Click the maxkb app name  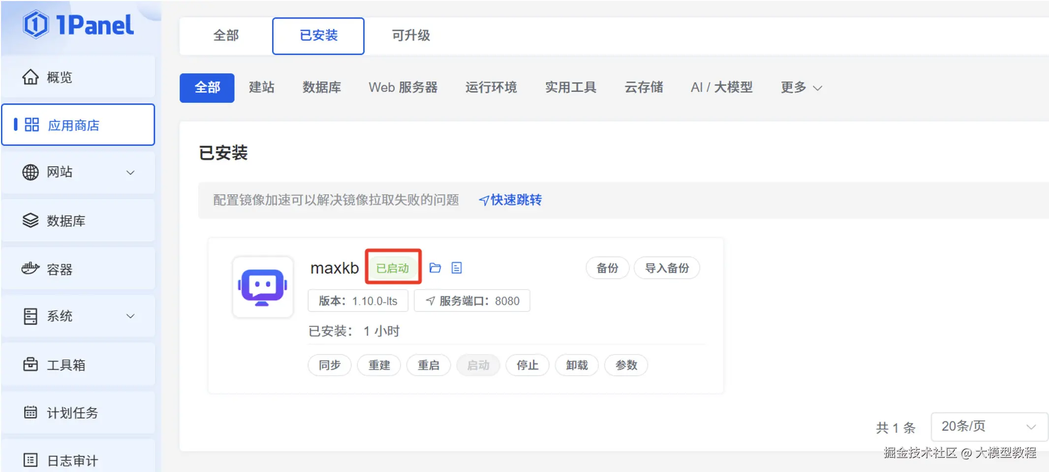[335, 268]
